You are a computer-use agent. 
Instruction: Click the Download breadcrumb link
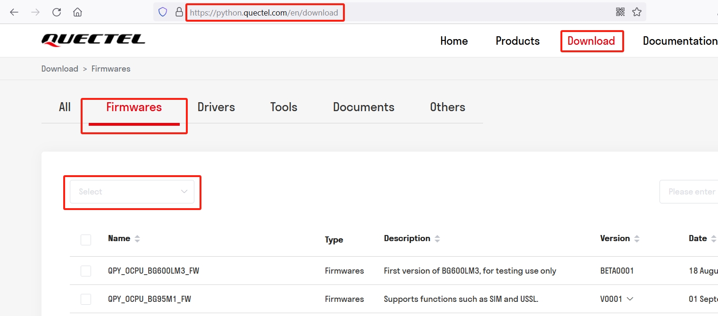[60, 69]
